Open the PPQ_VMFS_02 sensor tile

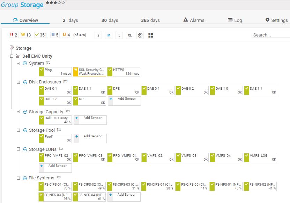(55, 157)
